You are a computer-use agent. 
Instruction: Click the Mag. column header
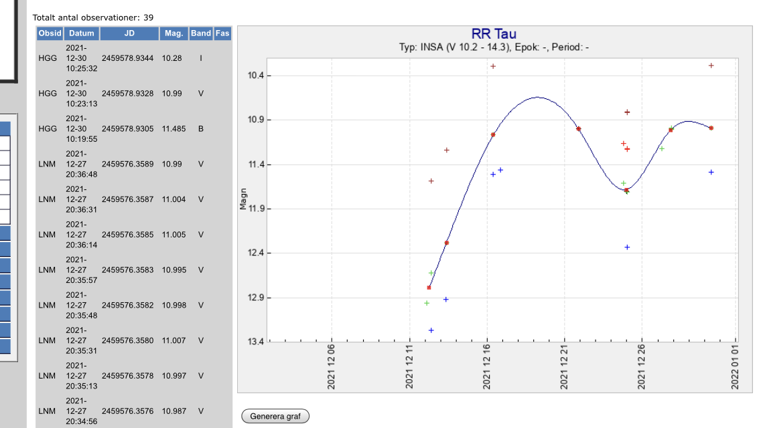[x=173, y=33]
